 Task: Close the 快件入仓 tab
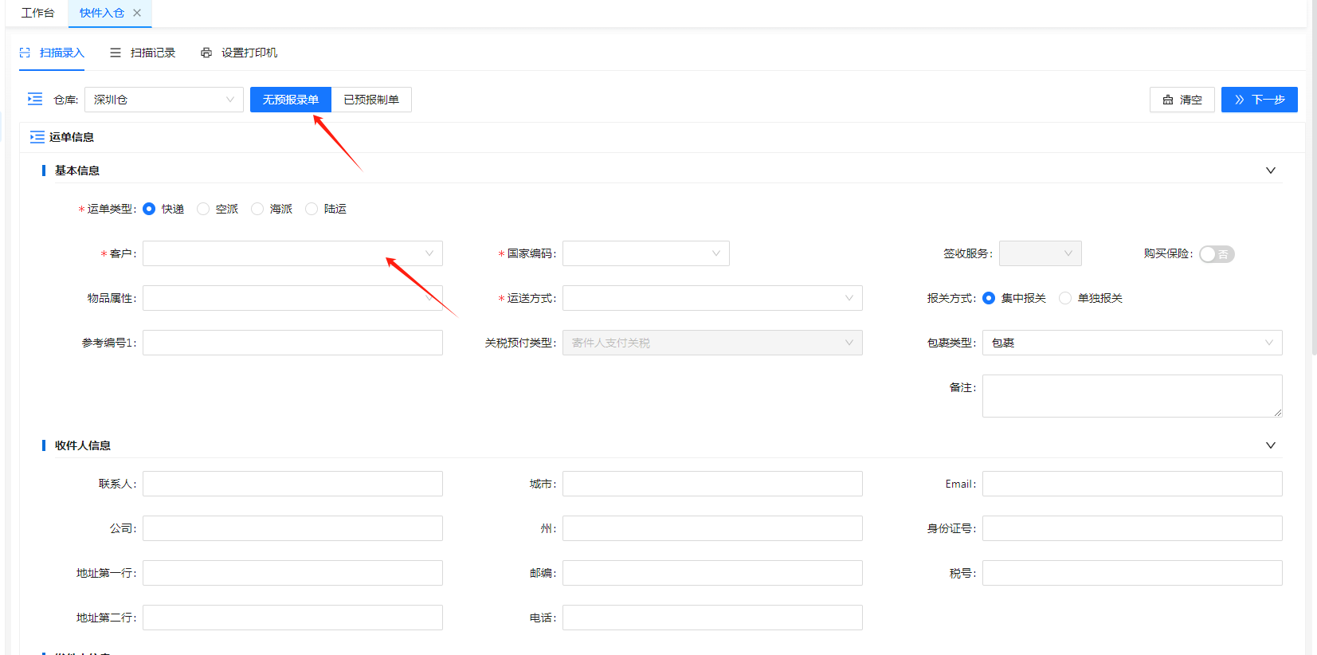click(x=137, y=13)
